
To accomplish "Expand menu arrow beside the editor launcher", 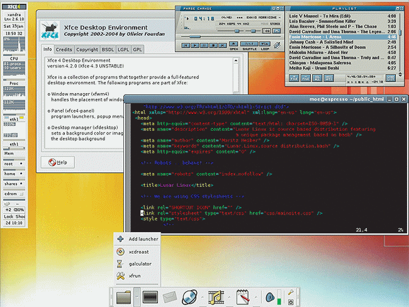I will click(256, 297).
